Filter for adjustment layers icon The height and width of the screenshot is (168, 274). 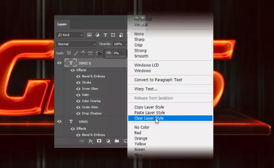coord(97,35)
